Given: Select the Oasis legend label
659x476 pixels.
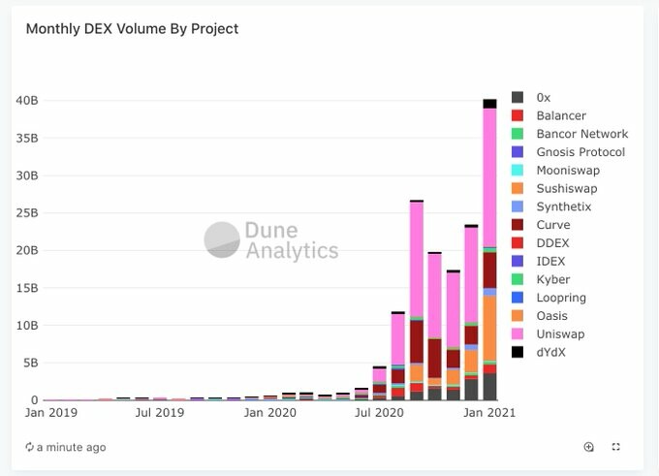Looking at the screenshot, I should click(551, 316).
